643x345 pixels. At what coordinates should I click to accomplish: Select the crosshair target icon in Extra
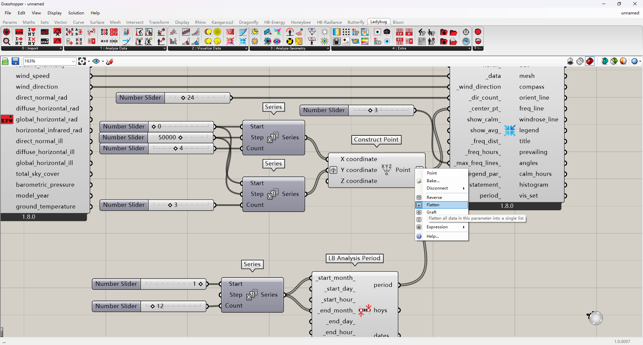point(466,32)
